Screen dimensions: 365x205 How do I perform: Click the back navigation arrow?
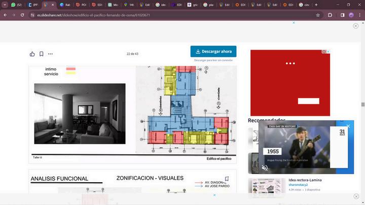pyautogui.click(x=6, y=15)
